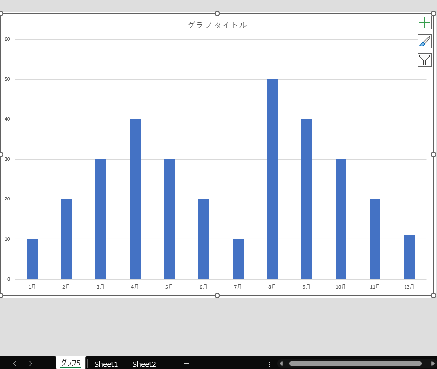This screenshot has height=369, width=437.
Task: Click the 5月 axis label
Action: tap(169, 287)
